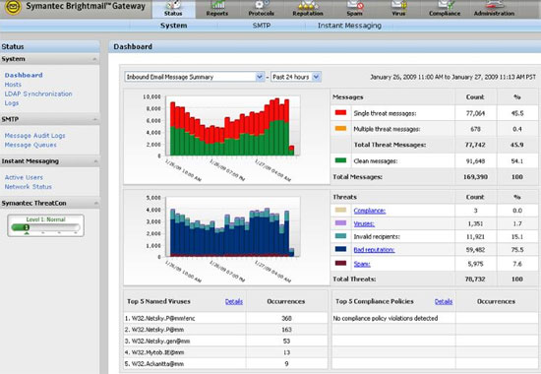
Task: Click the teal Invalid recipients swatch
Action: click(340, 235)
